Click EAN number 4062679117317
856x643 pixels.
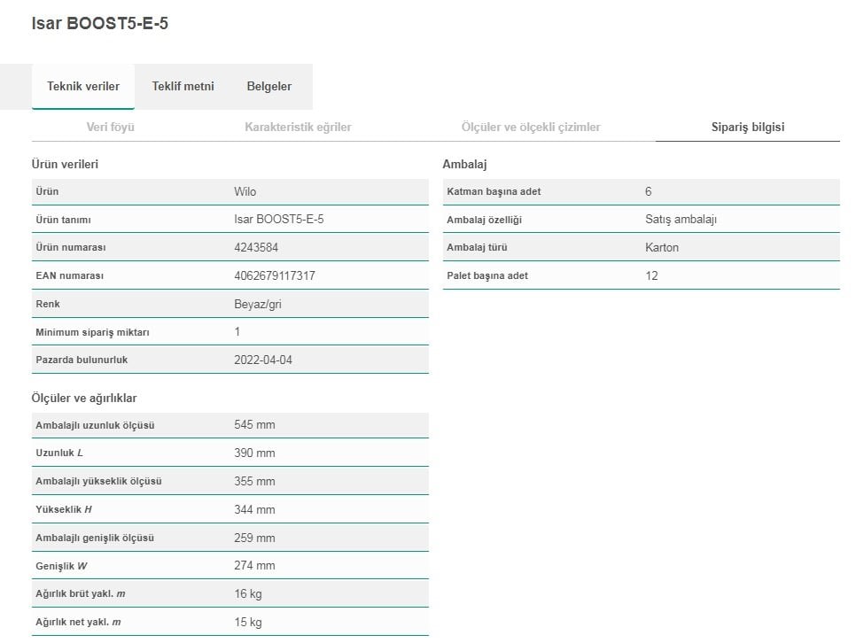(x=275, y=275)
